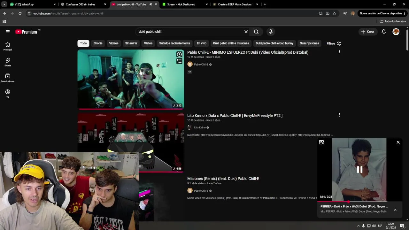Select the Sin mirar filter chip
Screen dimensions: 409x230
click(131, 43)
